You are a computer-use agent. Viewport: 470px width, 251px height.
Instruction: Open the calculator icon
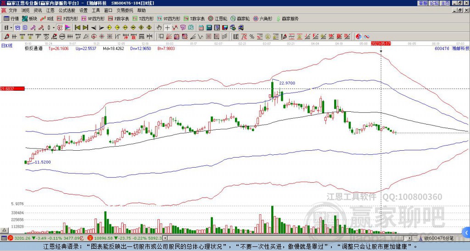tap(209, 27)
